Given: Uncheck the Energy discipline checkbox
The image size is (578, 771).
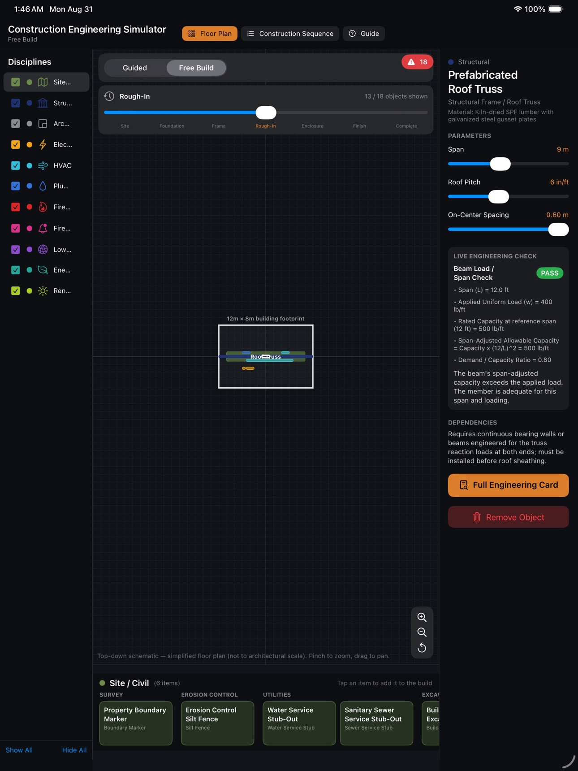Looking at the screenshot, I should pyautogui.click(x=16, y=270).
